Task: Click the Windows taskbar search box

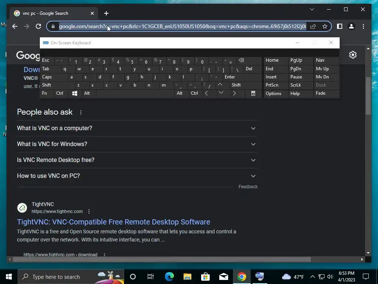Action: (71, 277)
